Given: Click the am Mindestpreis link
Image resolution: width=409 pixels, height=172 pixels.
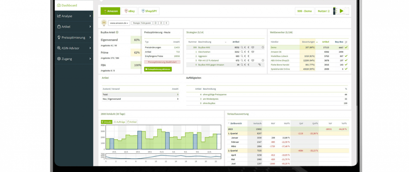Looking at the screenshot, I should coord(210,99).
